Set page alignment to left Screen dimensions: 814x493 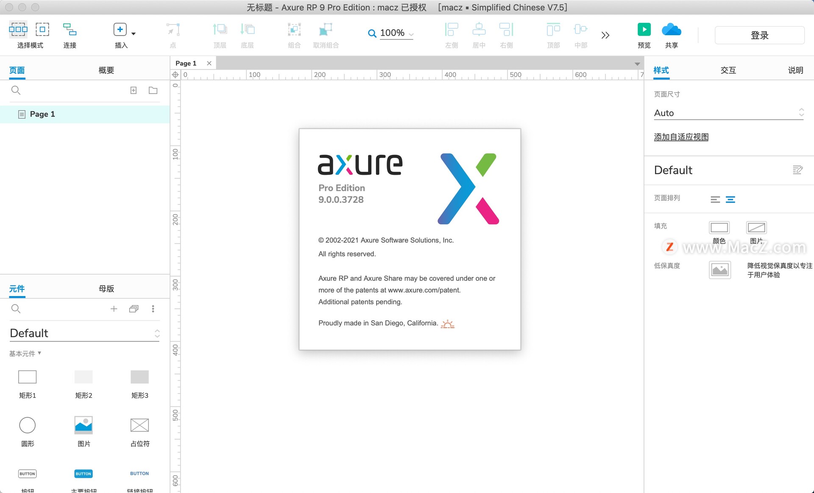[x=715, y=199]
